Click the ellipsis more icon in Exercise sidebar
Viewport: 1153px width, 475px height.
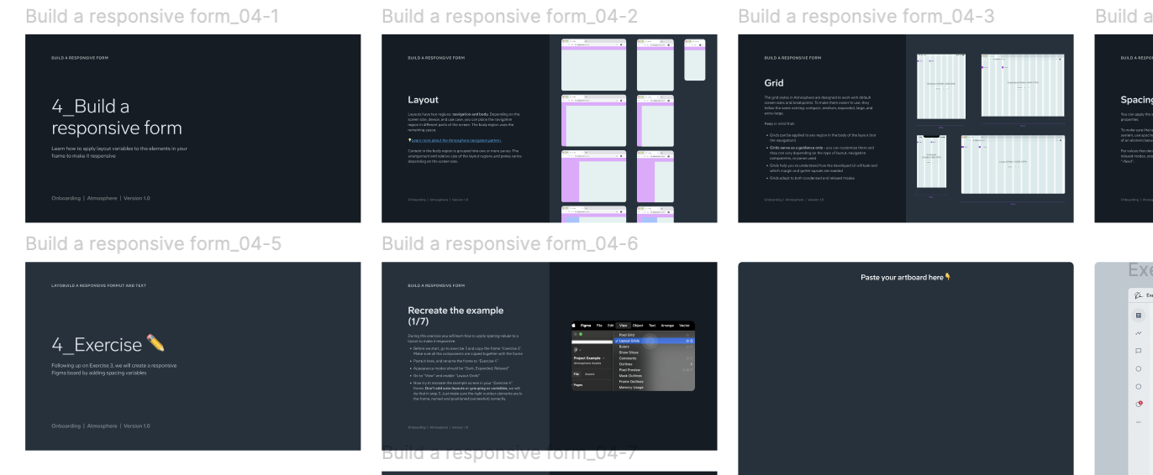1139,422
